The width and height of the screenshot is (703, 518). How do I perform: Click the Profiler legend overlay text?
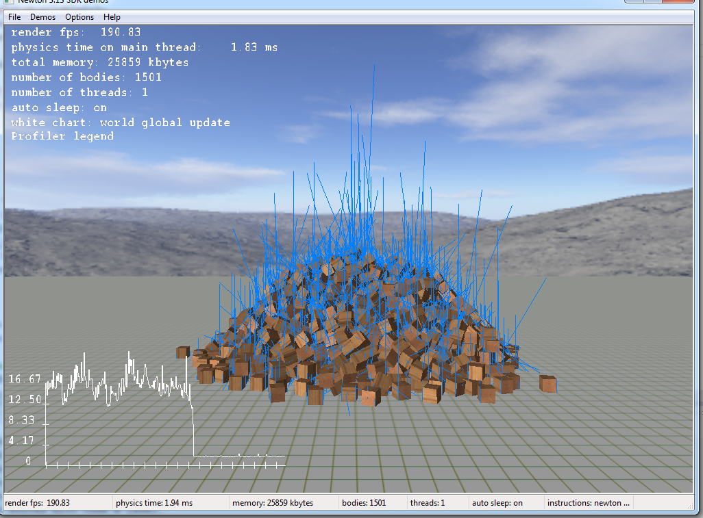point(62,136)
